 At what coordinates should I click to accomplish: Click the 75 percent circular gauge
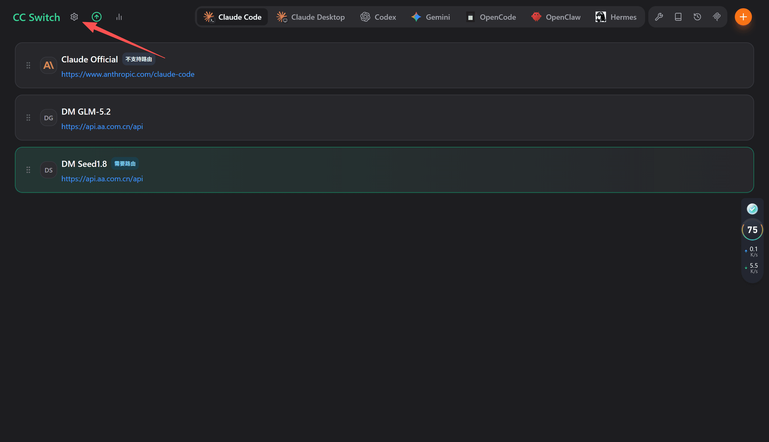[x=752, y=230]
